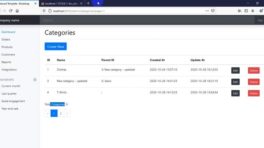Click the forward navigation arrow
Screen dimensions: 264x148
click(4, 11)
